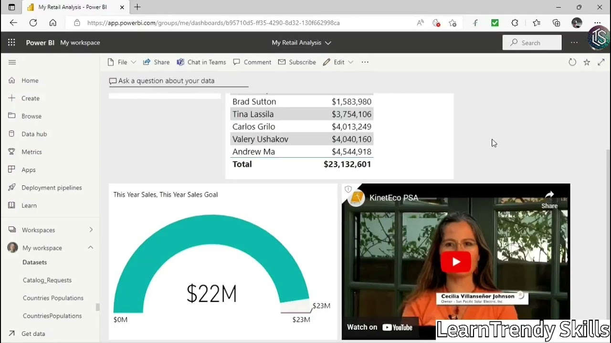
Task: Select Countries Populations dataset
Action: [x=53, y=298]
